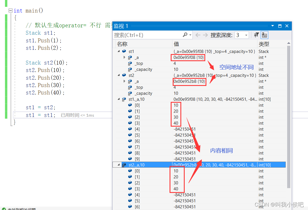Click the 'Stack st2(10);' code line

pyautogui.click(x=47, y=63)
